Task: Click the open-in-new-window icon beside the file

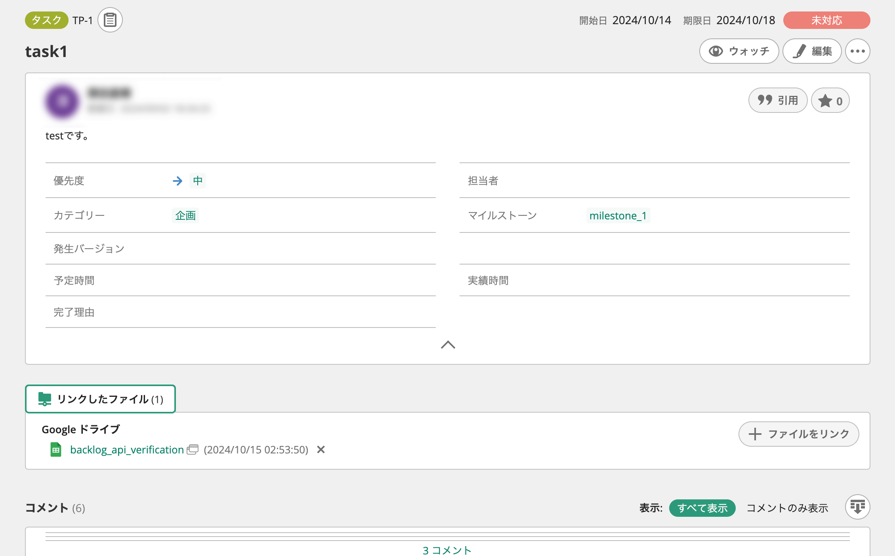Action: pos(193,449)
